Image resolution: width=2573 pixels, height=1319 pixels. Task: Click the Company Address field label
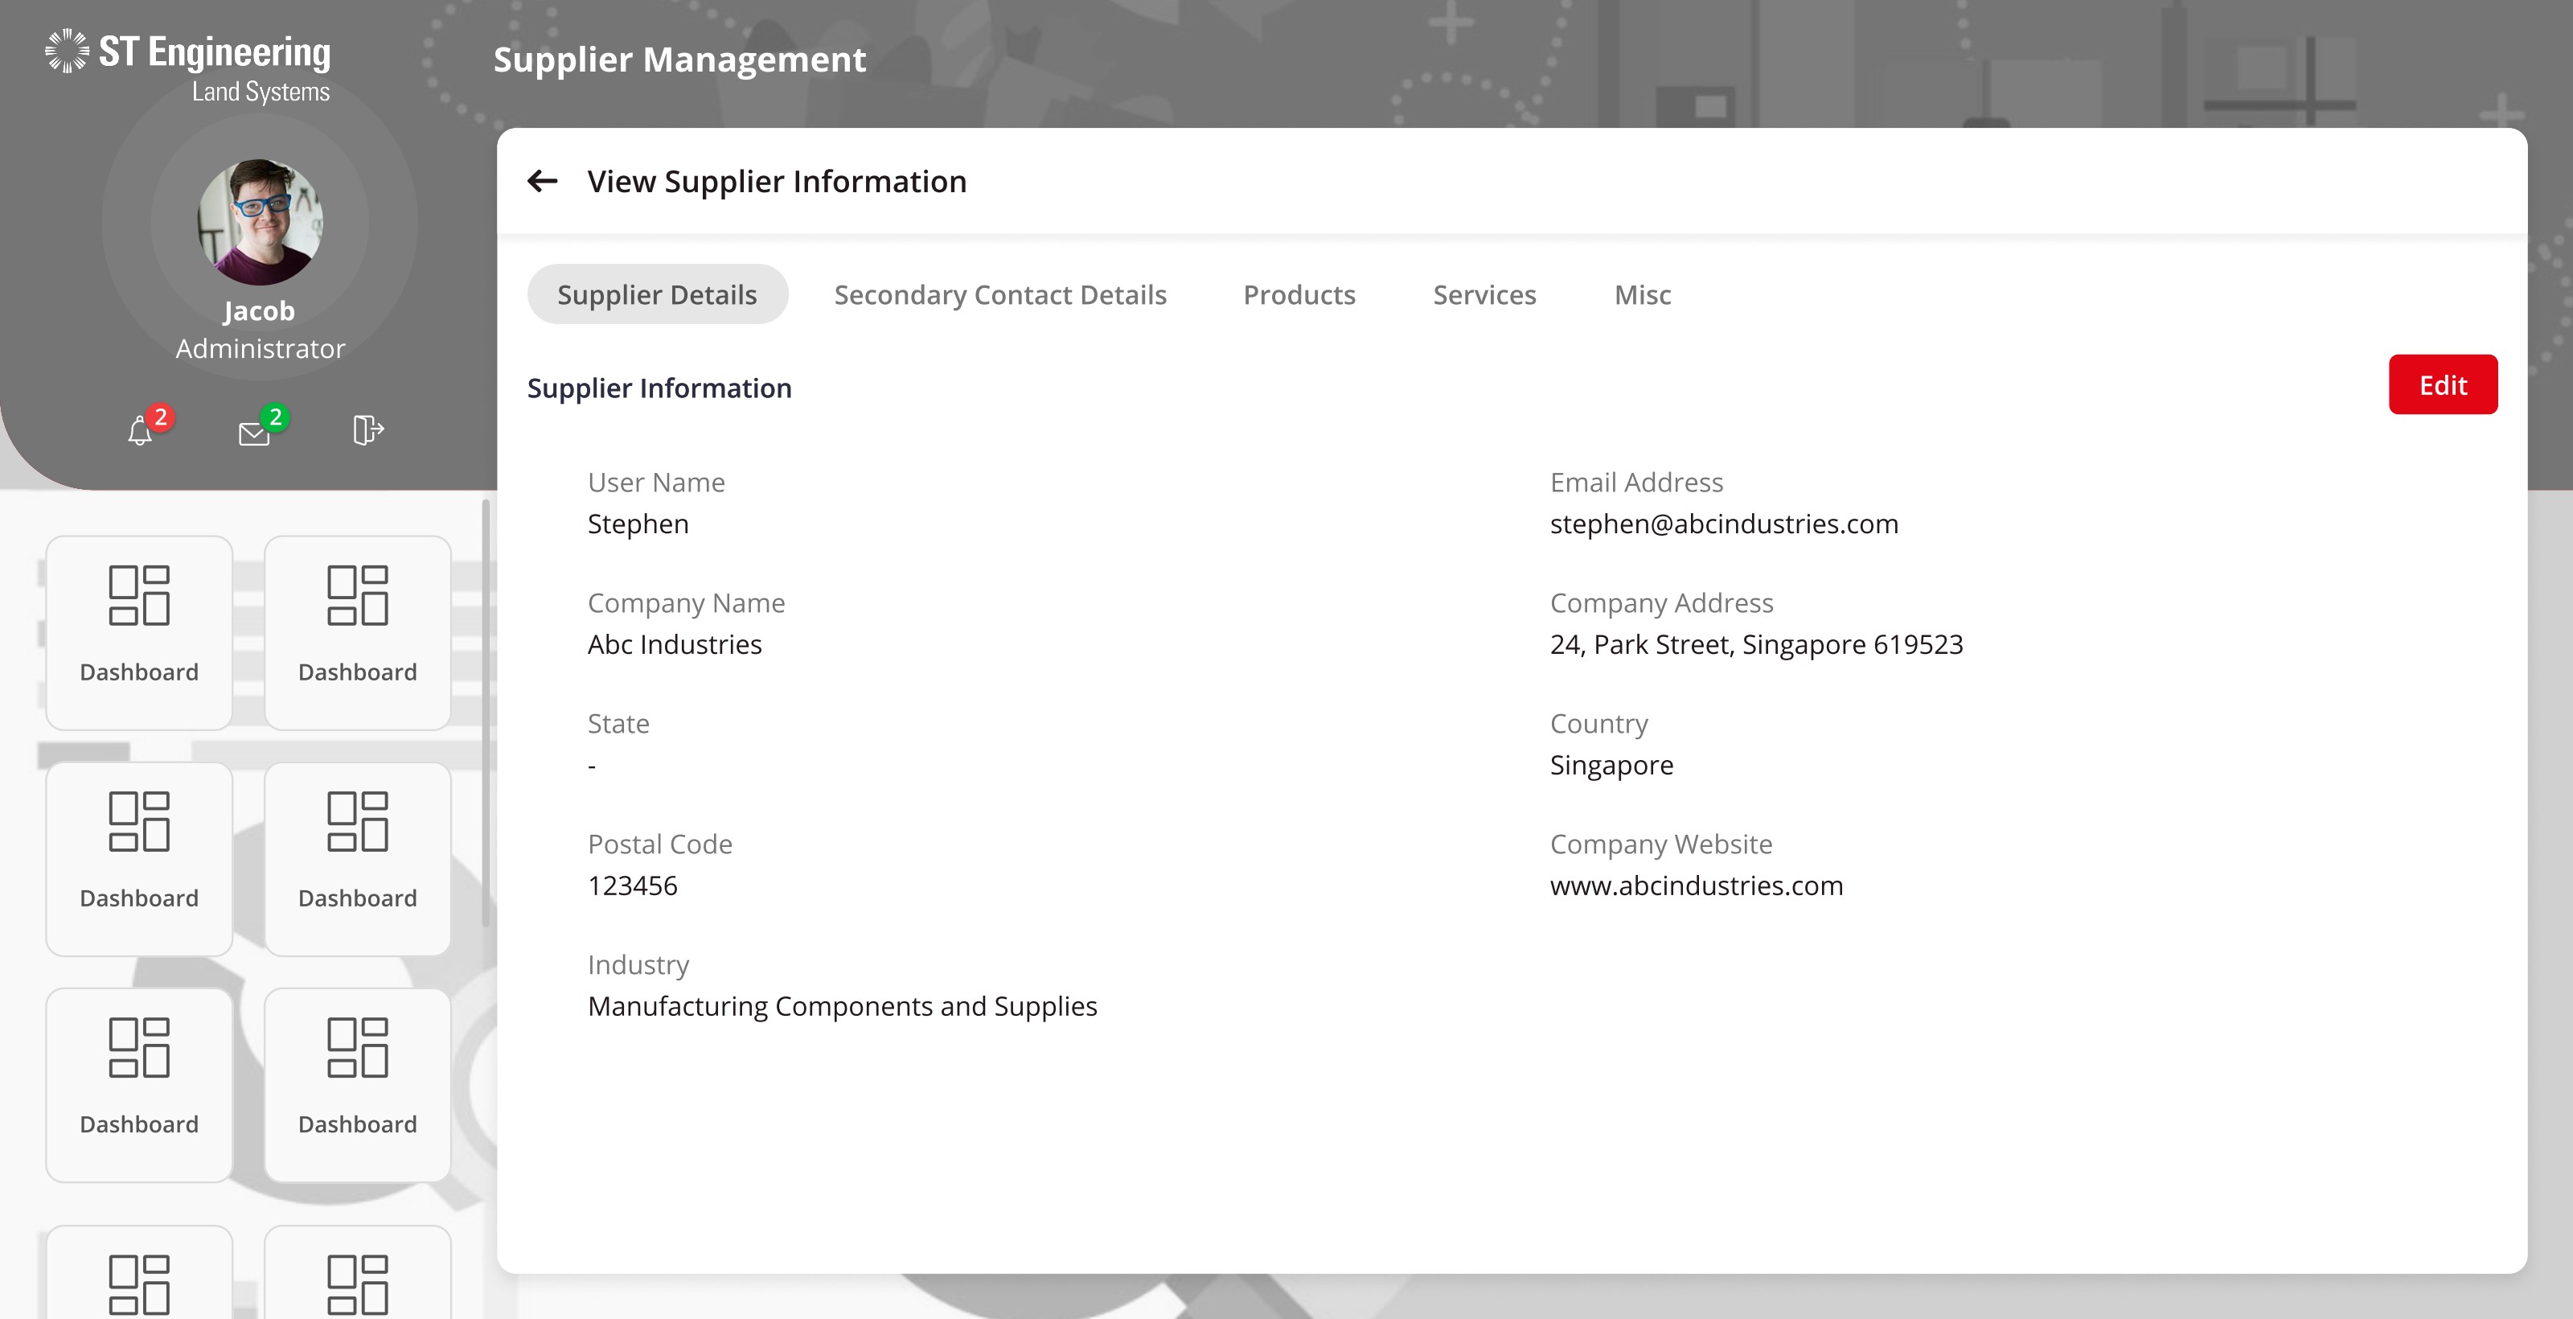(x=1660, y=603)
